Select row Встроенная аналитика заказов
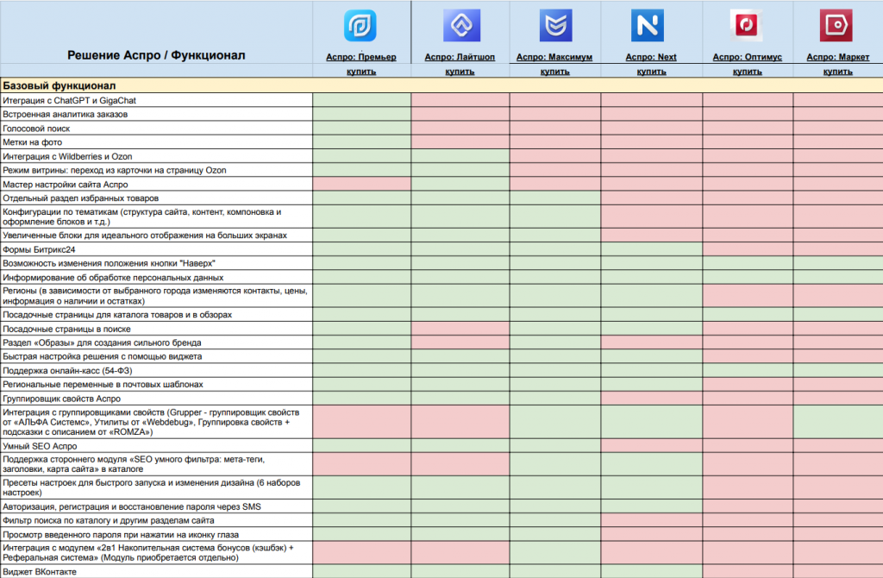Image resolution: width=883 pixels, height=578 pixels. pyautogui.click(x=157, y=115)
